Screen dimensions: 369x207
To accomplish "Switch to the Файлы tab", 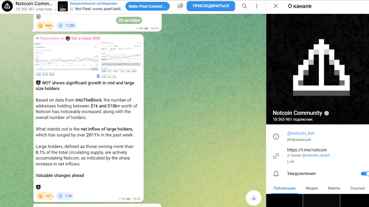I will click(x=334, y=188).
